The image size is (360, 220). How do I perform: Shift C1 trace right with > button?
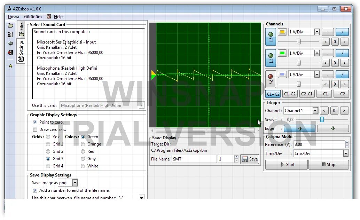[344, 42]
